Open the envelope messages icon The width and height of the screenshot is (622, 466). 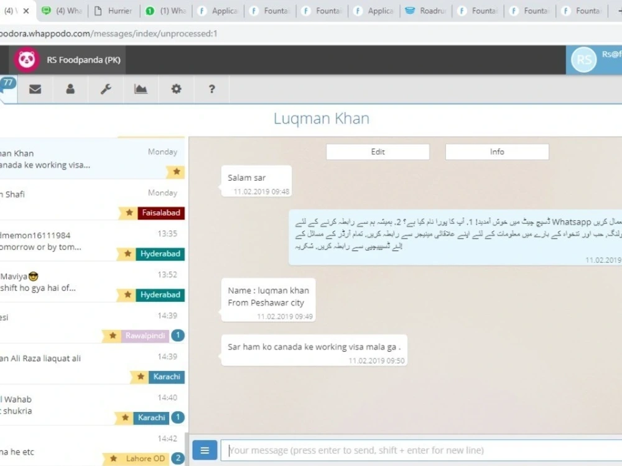tap(35, 89)
